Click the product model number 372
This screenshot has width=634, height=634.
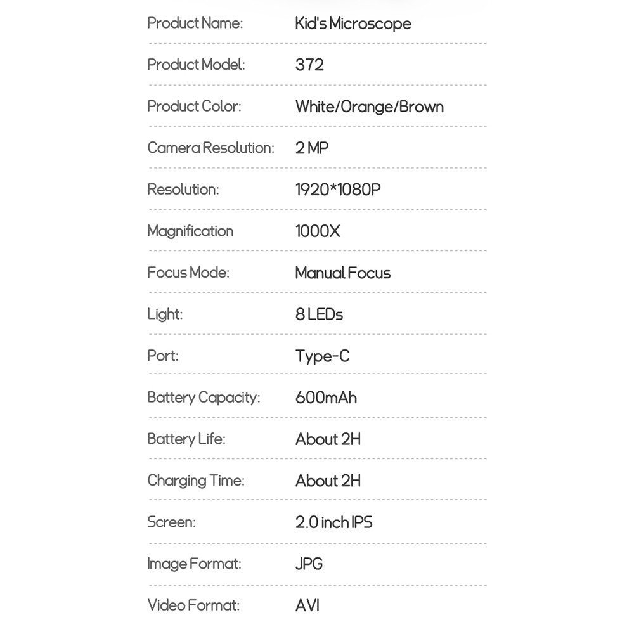coord(309,65)
